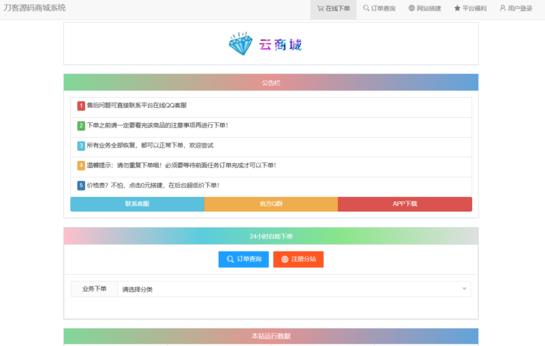Click 用户登录 in the navbar
Screen dimensions: 545x346
[x=516, y=9]
